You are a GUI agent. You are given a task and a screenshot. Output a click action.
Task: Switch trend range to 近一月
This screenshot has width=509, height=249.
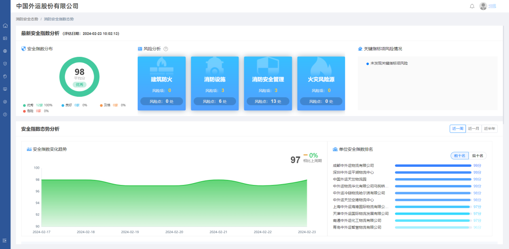[473, 129]
